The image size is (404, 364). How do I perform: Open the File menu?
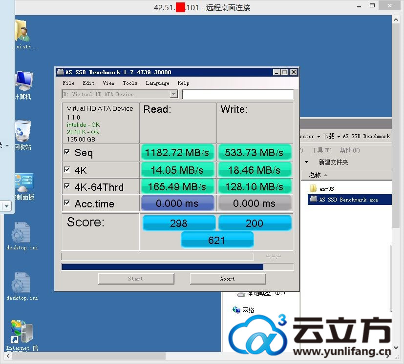[68, 83]
